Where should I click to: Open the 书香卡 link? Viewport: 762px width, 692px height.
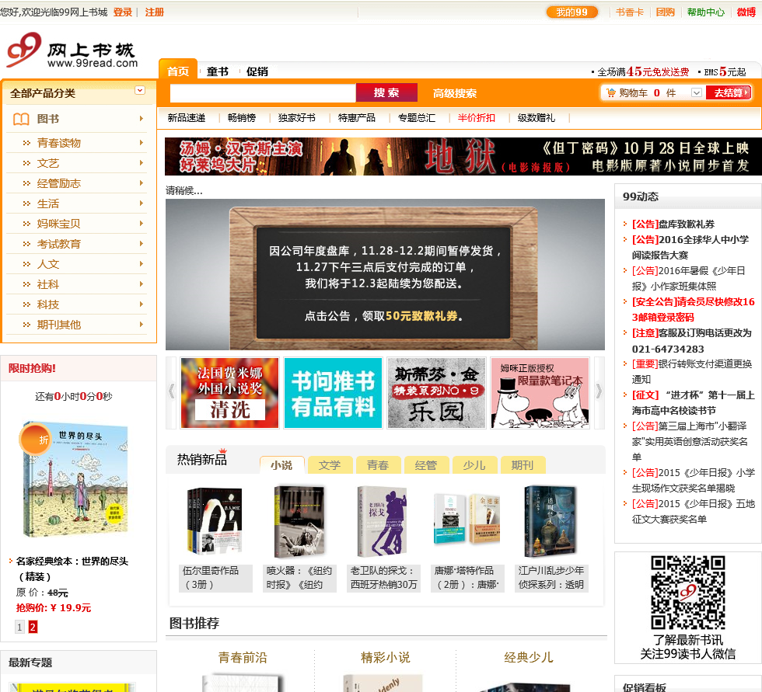coord(630,12)
